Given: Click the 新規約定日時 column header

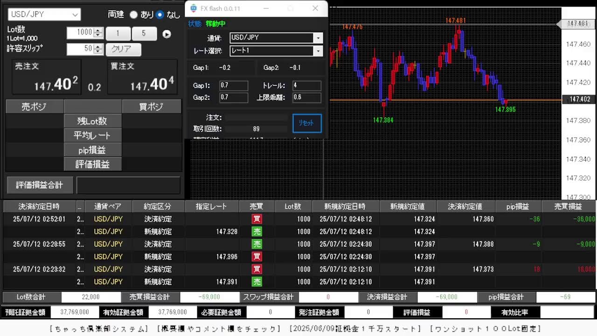Looking at the screenshot, I should pos(346,206).
